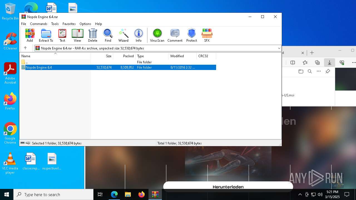The width and height of the screenshot is (356, 200).
Task: Open the Windows Start menu
Action: pos(7,194)
